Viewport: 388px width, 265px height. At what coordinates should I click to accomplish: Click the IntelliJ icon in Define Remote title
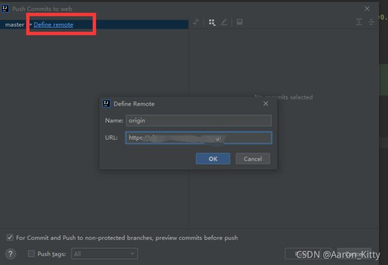[x=106, y=103]
